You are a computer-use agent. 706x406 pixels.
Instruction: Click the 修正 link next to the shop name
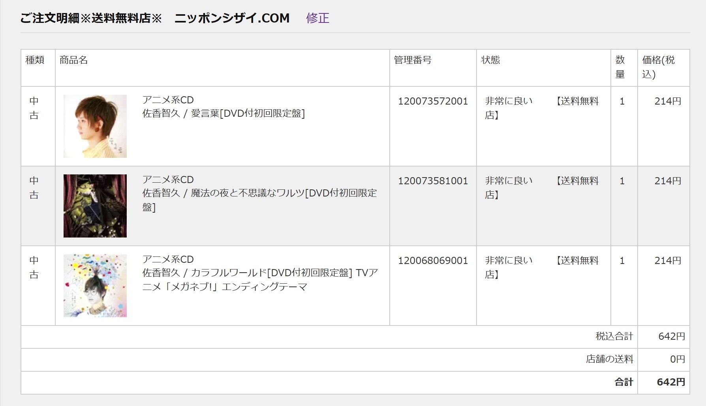click(317, 18)
